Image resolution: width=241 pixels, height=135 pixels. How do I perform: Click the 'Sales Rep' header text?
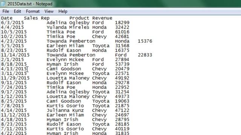pyautogui.click(x=37, y=18)
